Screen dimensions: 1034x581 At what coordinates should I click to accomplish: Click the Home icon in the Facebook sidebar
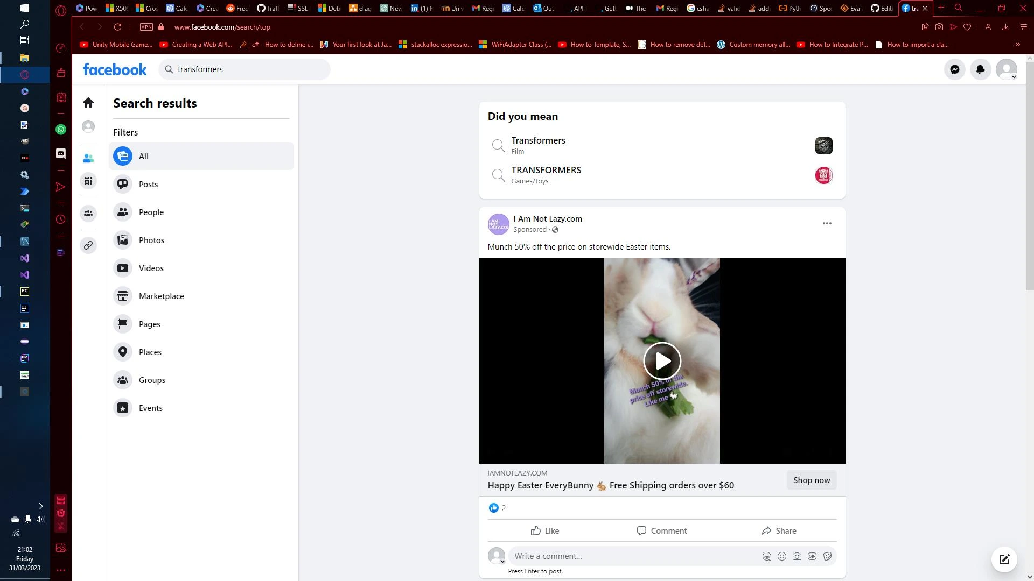tap(88, 103)
